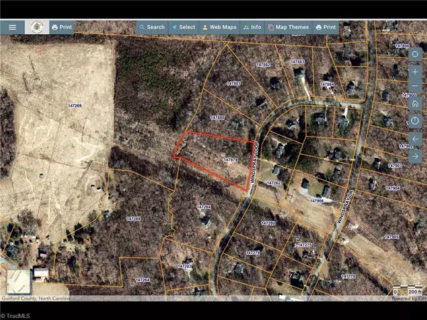Zoom out with the minus button

415,86
